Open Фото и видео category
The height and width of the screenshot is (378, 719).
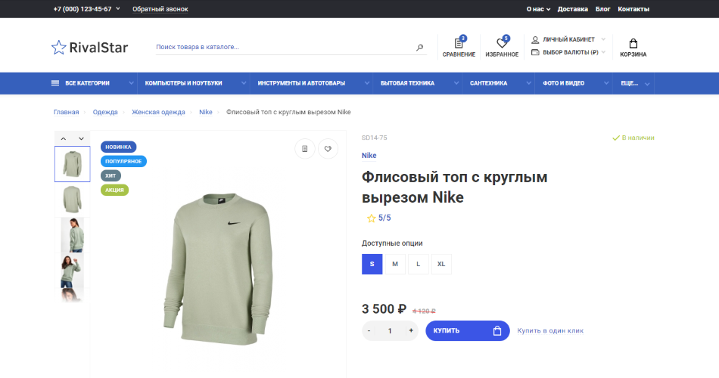(x=564, y=83)
